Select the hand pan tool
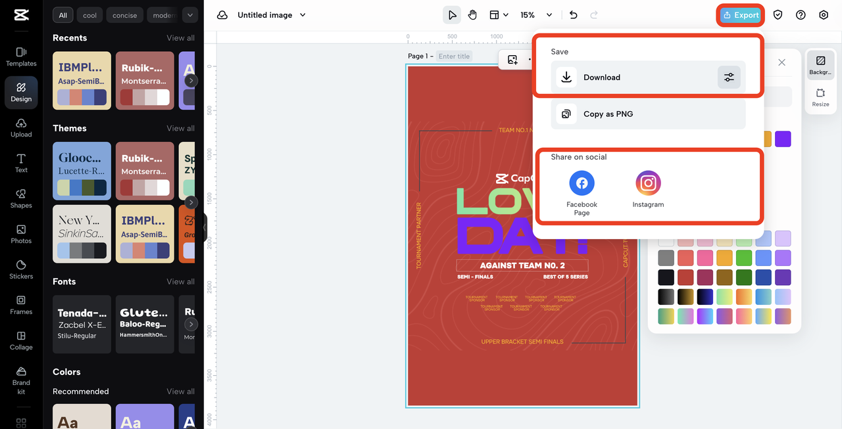Viewport: 842px width, 429px height. point(472,15)
